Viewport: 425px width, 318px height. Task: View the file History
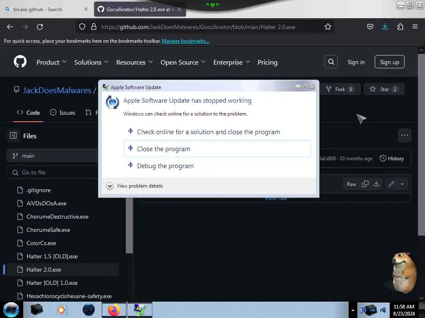[392, 159]
